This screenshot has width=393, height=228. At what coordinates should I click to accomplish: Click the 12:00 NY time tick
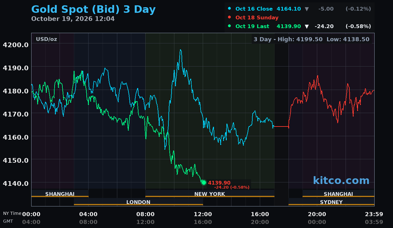pyautogui.click(x=203, y=214)
